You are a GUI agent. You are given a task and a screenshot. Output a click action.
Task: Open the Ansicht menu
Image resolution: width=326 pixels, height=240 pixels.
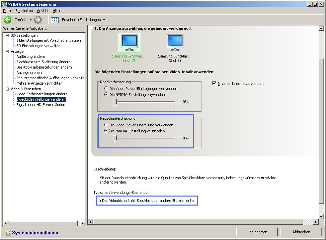pyautogui.click(x=43, y=11)
